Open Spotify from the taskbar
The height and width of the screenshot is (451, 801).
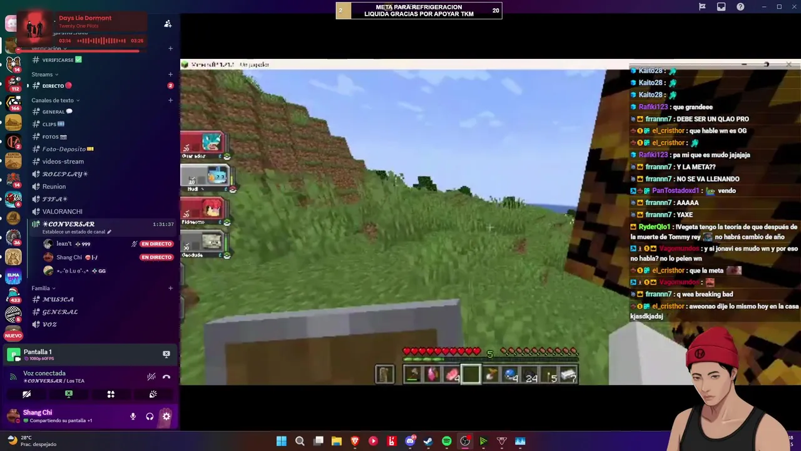coord(447,441)
